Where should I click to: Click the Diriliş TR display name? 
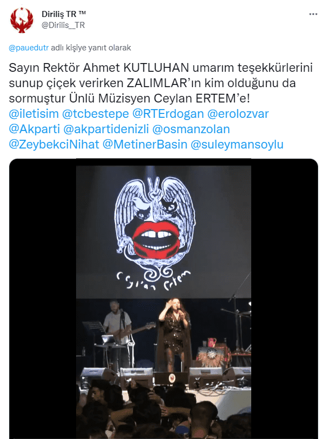63,14
